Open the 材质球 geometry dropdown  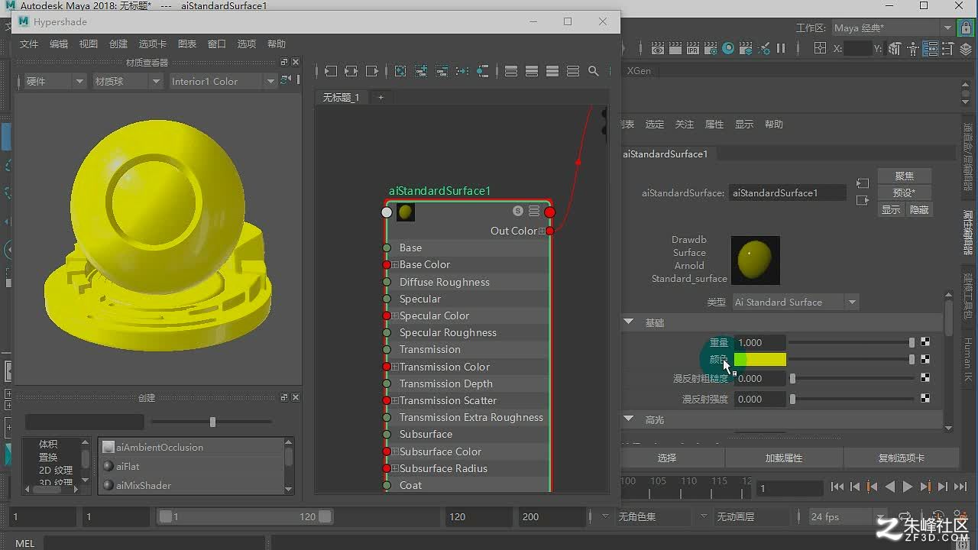point(127,81)
